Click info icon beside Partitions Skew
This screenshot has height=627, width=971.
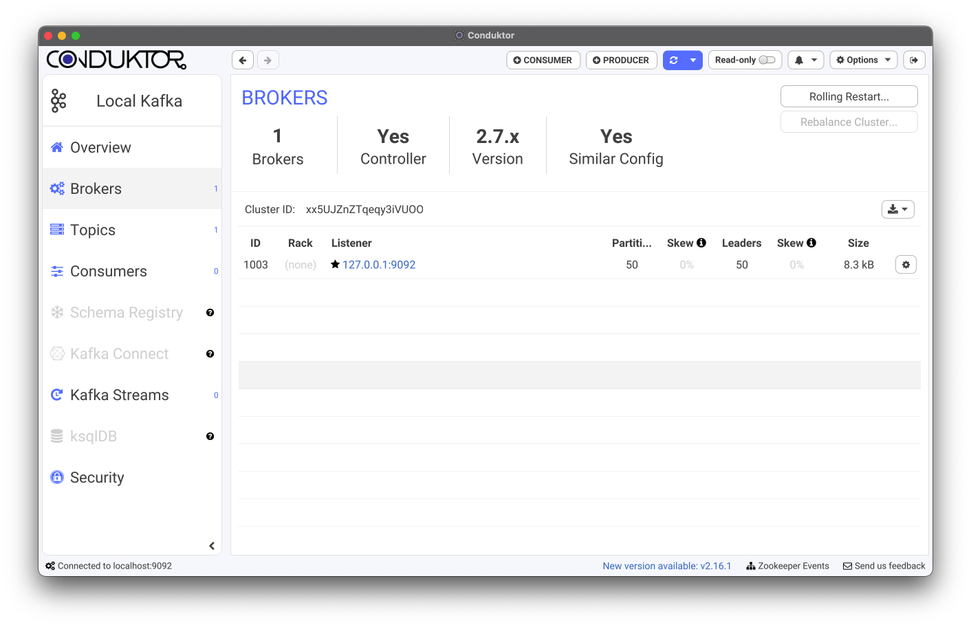coord(701,243)
